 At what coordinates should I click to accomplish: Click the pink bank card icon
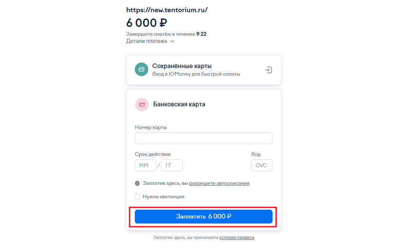[x=142, y=105]
